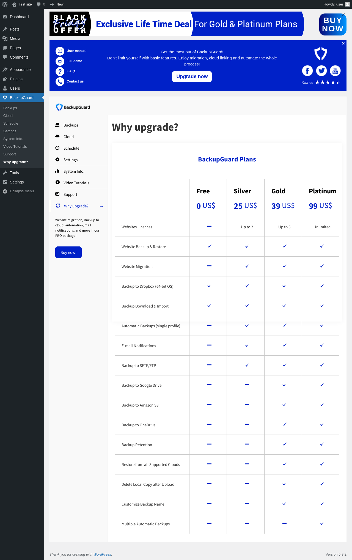This screenshot has height=560, width=352.
Task: Click the Contact us phone icon
Action: 60,82
